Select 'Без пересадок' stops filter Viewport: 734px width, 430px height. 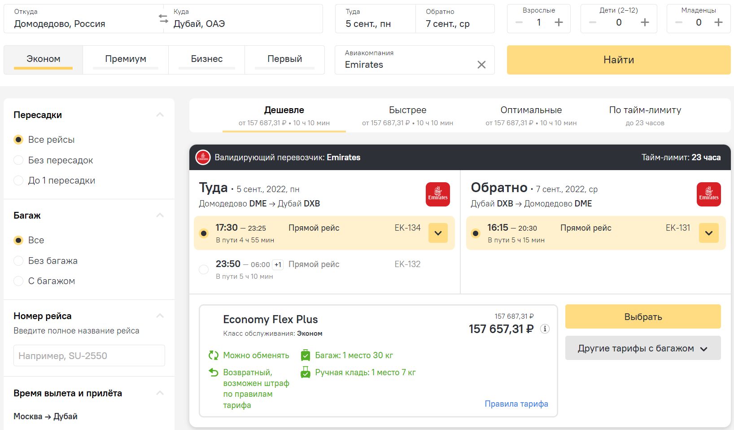click(18, 160)
